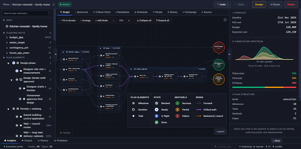The height and width of the screenshot is (149, 301).
Task: Click the Search plan elements field
Action: [25, 13]
